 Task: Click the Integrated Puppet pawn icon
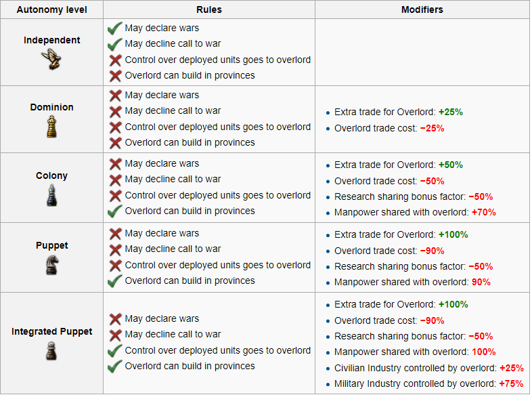click(x=51, y=350)
